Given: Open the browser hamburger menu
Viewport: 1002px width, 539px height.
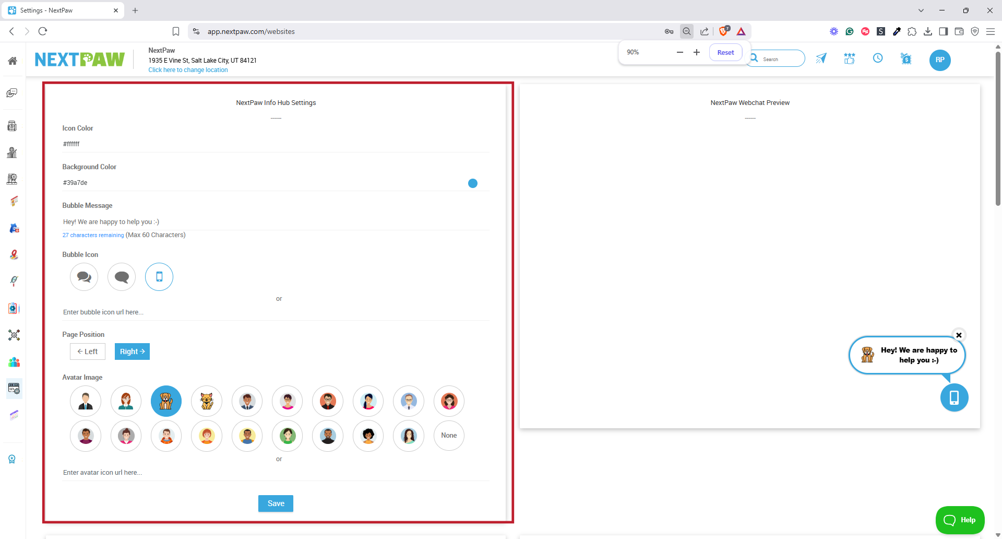Looking at the screenshot, I should pos(991,31).
